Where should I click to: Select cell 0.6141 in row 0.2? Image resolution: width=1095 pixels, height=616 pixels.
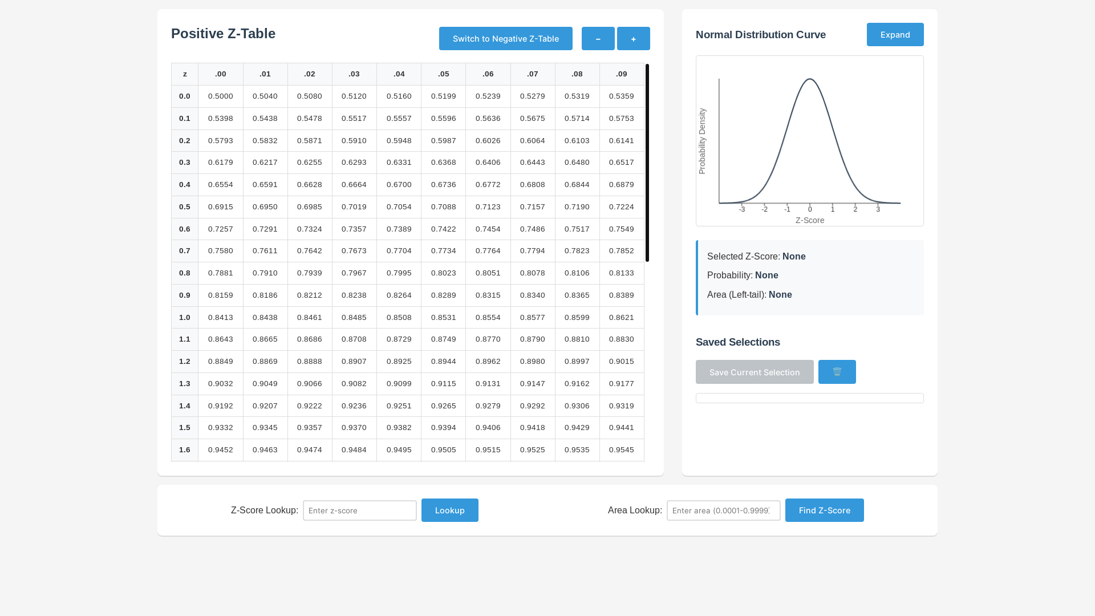tap(622, 141)
